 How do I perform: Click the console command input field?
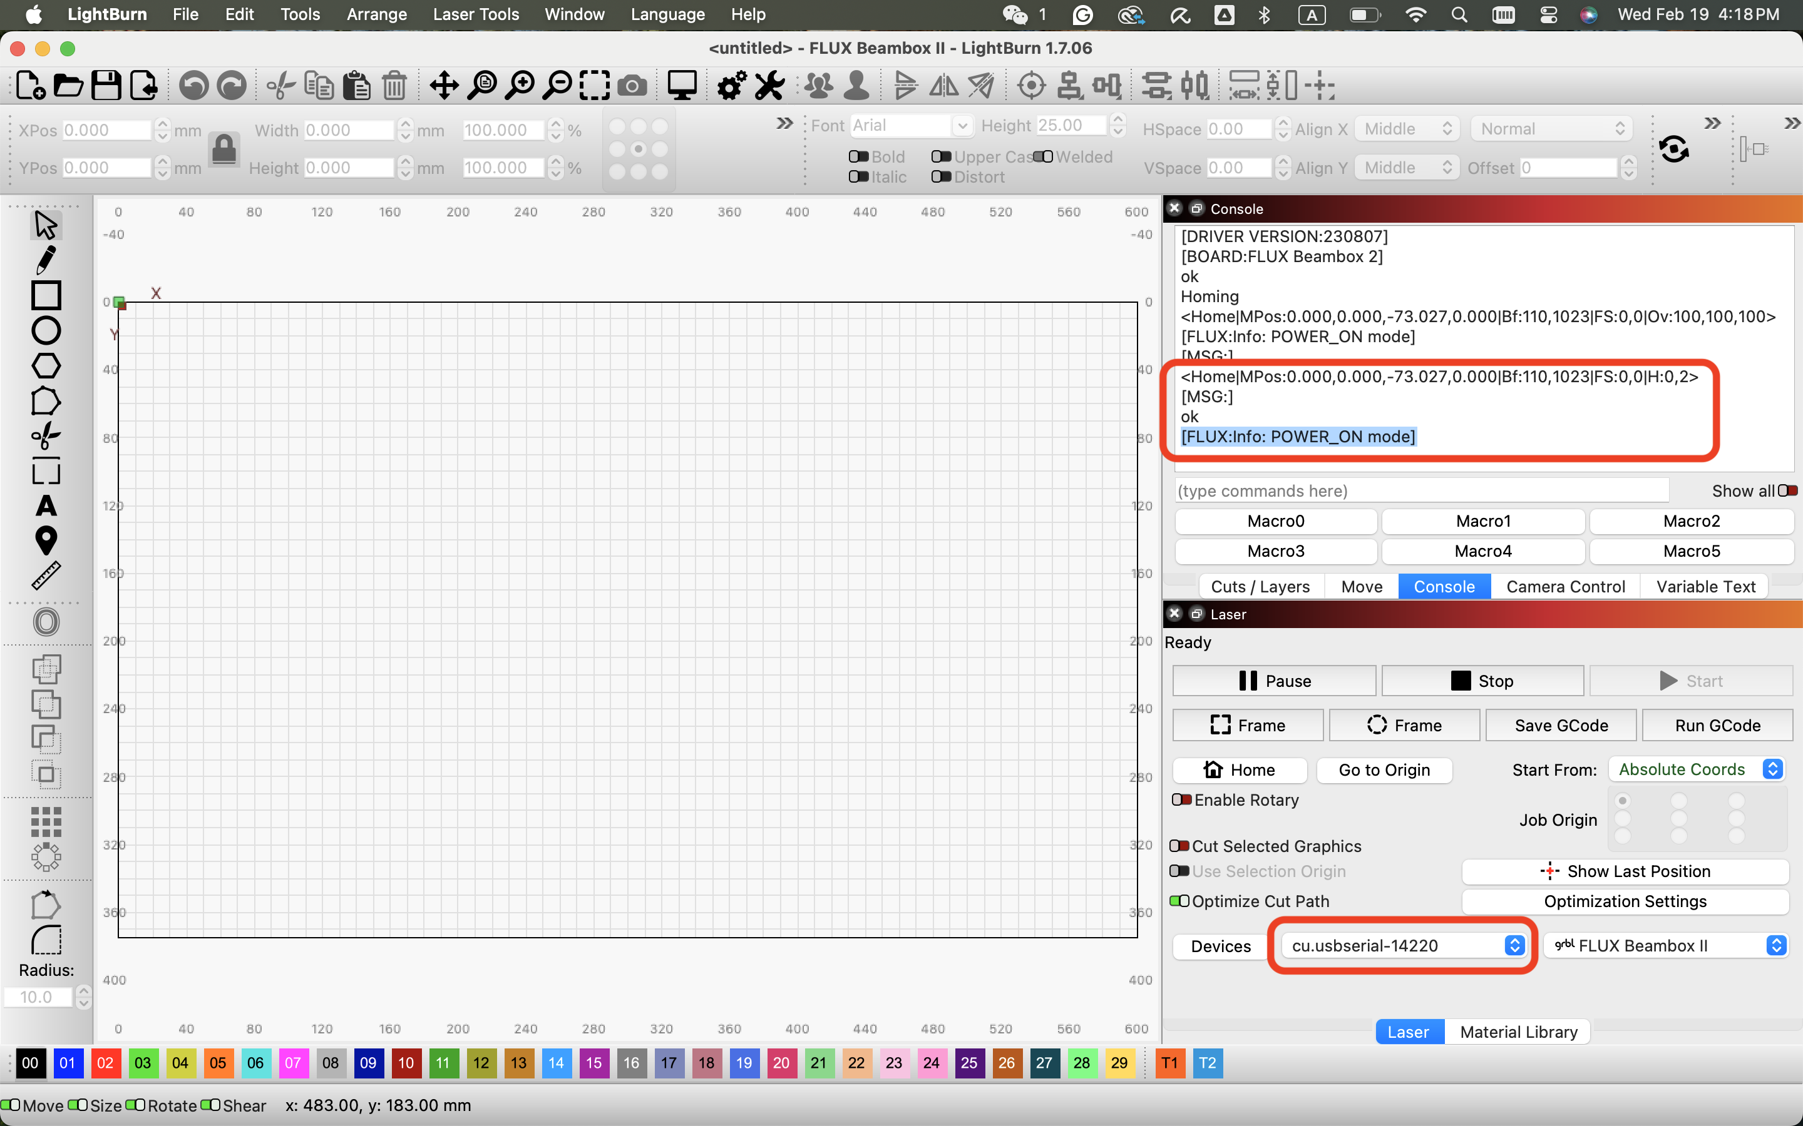coord(1420,491)
